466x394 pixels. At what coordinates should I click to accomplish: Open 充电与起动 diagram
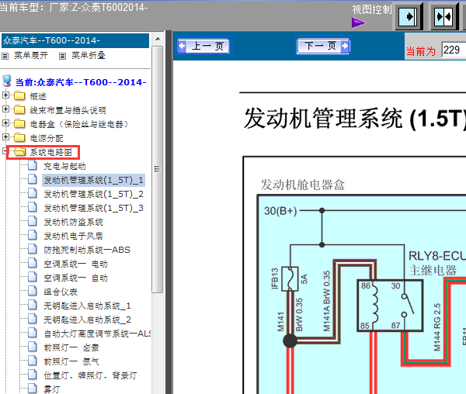click(x=64, y=167)
